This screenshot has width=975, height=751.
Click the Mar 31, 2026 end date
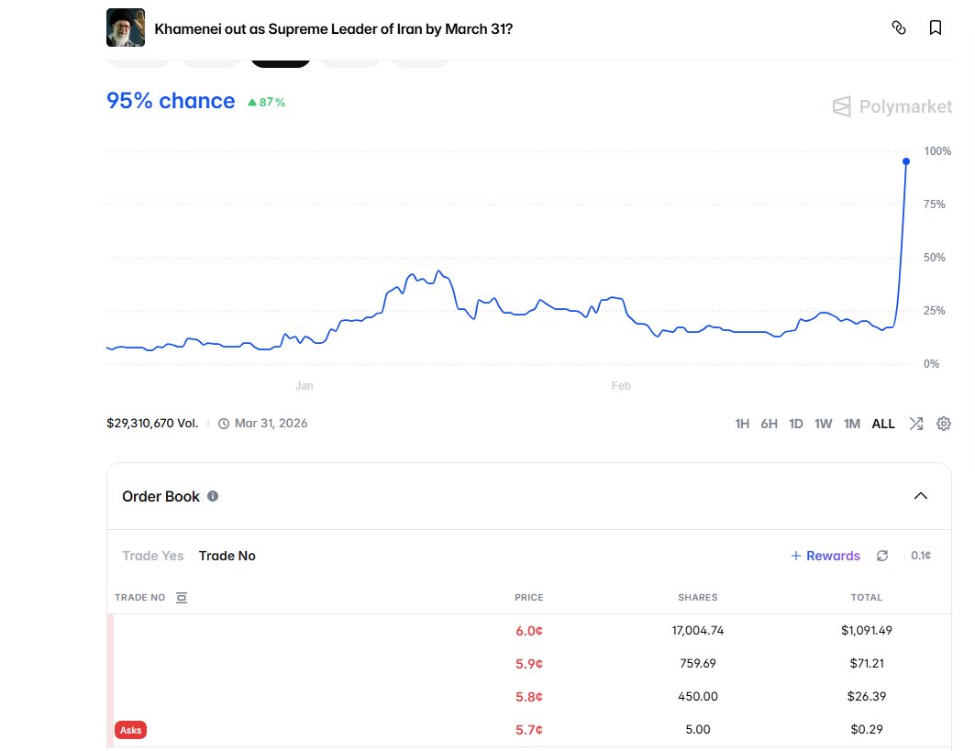pyautogui.click(x=271, y=424)
